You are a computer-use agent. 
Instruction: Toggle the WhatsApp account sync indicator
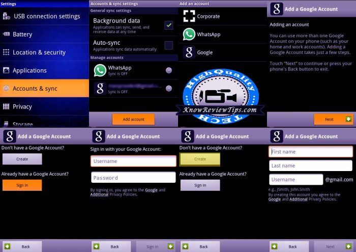coord(169,70)
